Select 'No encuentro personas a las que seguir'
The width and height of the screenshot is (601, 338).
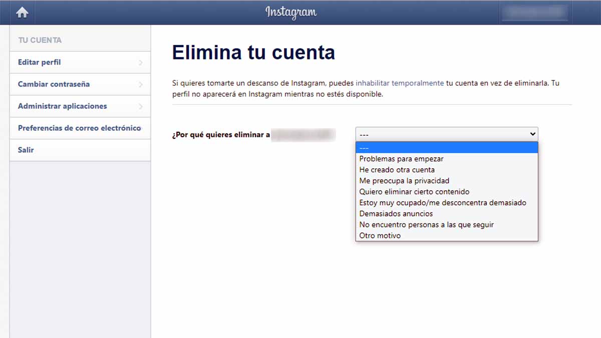pos(426,224)
